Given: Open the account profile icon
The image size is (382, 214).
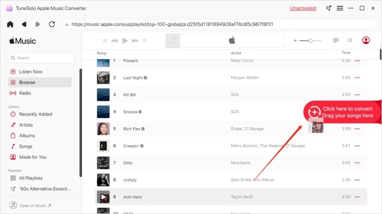Looking at the screenshot, I should coord(365,40).
